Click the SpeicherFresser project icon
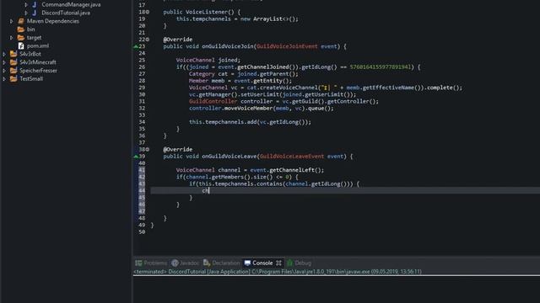Viewport: 540px width, 303px height. (13, 71)
